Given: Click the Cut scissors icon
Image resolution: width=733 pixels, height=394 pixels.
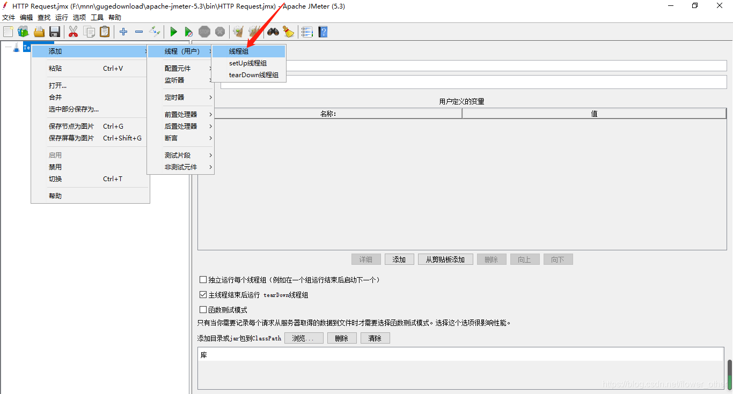Looking at the screenshot, I should click(x=74, y=32).
